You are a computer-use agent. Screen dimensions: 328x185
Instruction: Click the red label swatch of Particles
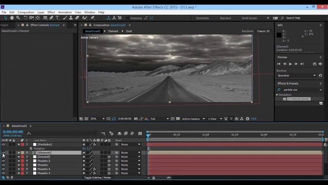pos(23,144)
